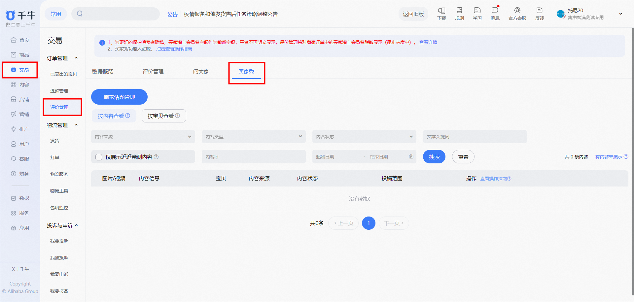Click help icon next to 有内容未展示
634x302 pixels.
pos(626,156)
